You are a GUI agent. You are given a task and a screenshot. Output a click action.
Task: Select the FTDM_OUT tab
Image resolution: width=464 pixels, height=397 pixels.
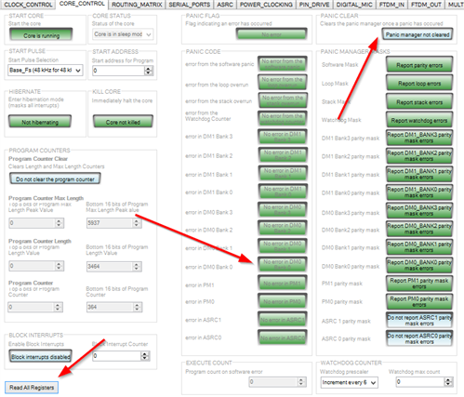[x=426, y=5]
